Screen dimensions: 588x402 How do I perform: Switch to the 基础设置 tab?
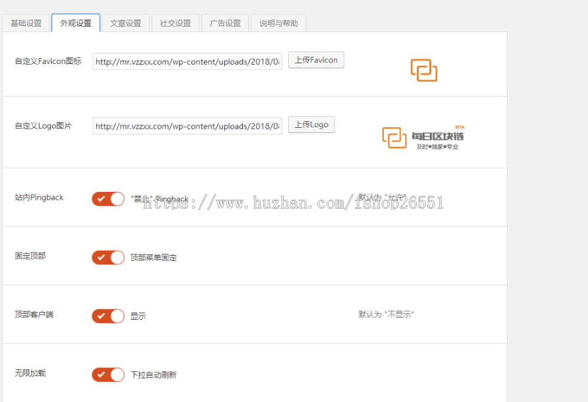(26, 22)
